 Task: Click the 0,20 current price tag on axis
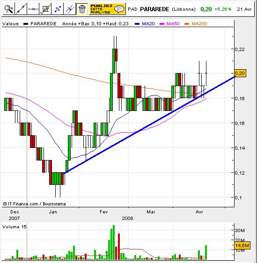240,73
